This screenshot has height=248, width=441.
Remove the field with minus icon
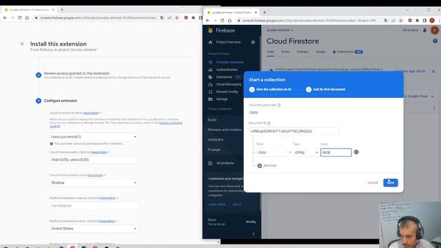pyautogui.click(x=356, y=152)
